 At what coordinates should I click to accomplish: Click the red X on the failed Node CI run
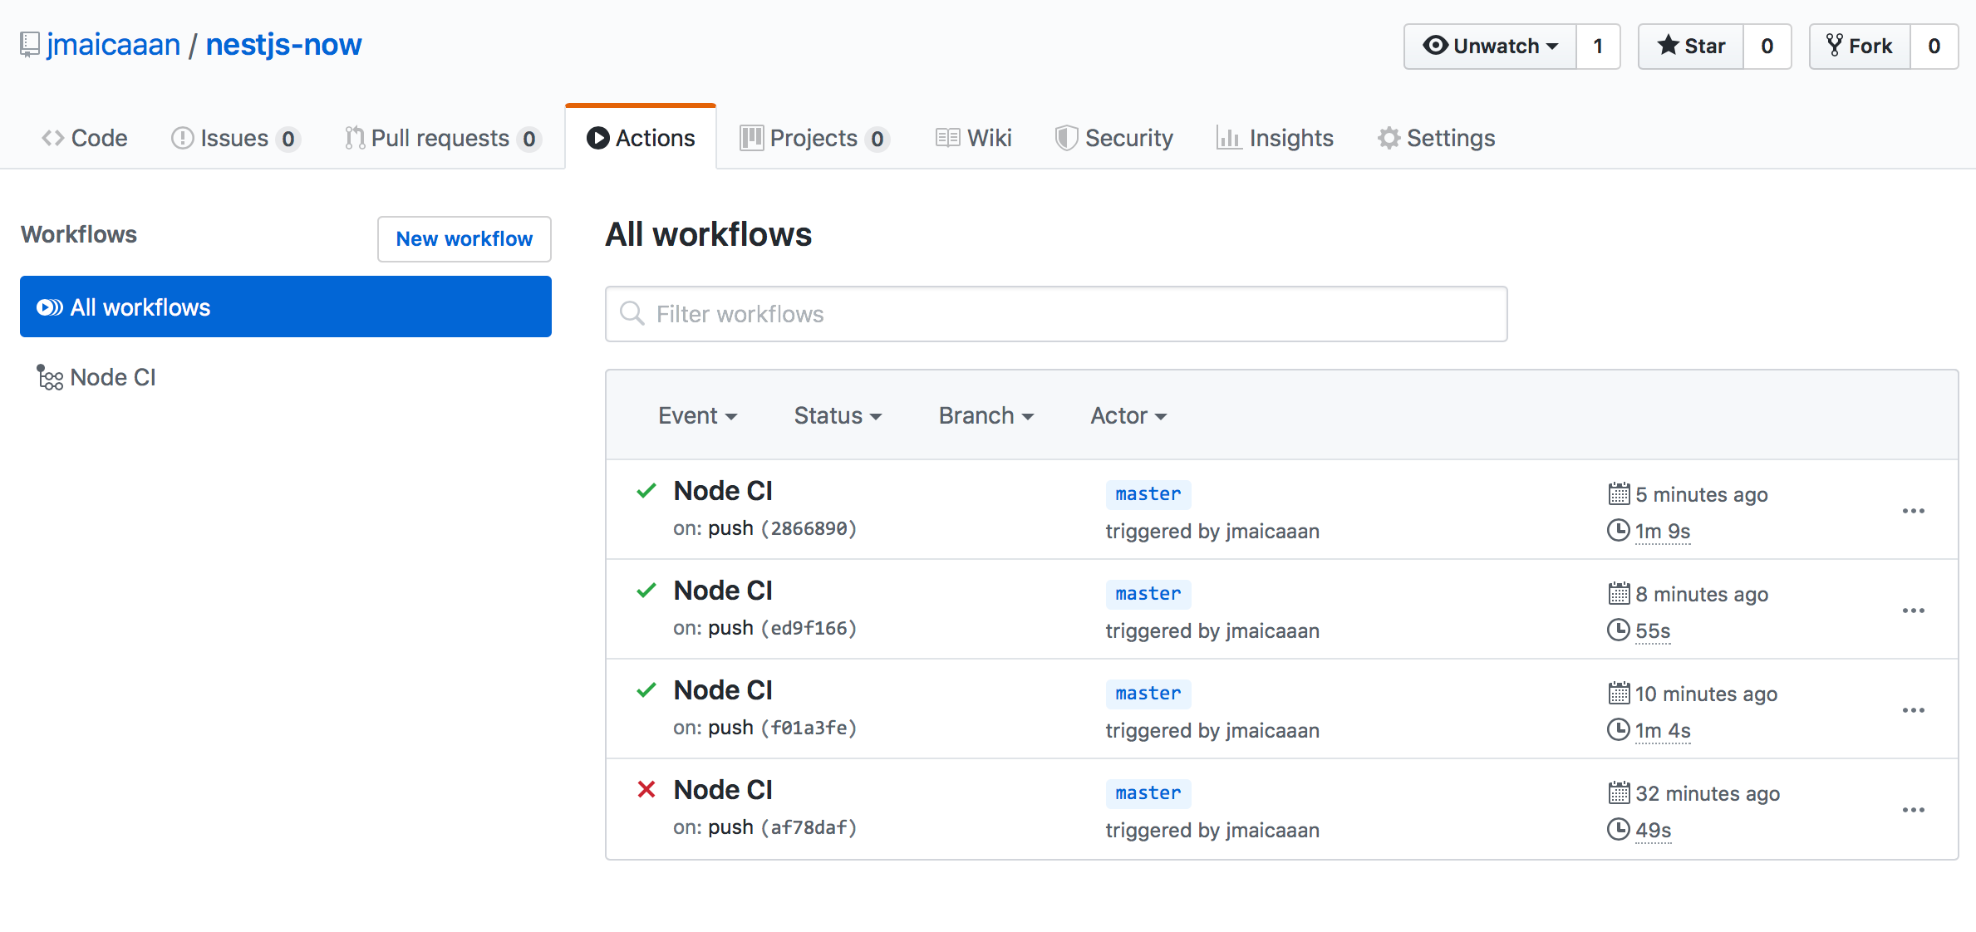(646, 789)
